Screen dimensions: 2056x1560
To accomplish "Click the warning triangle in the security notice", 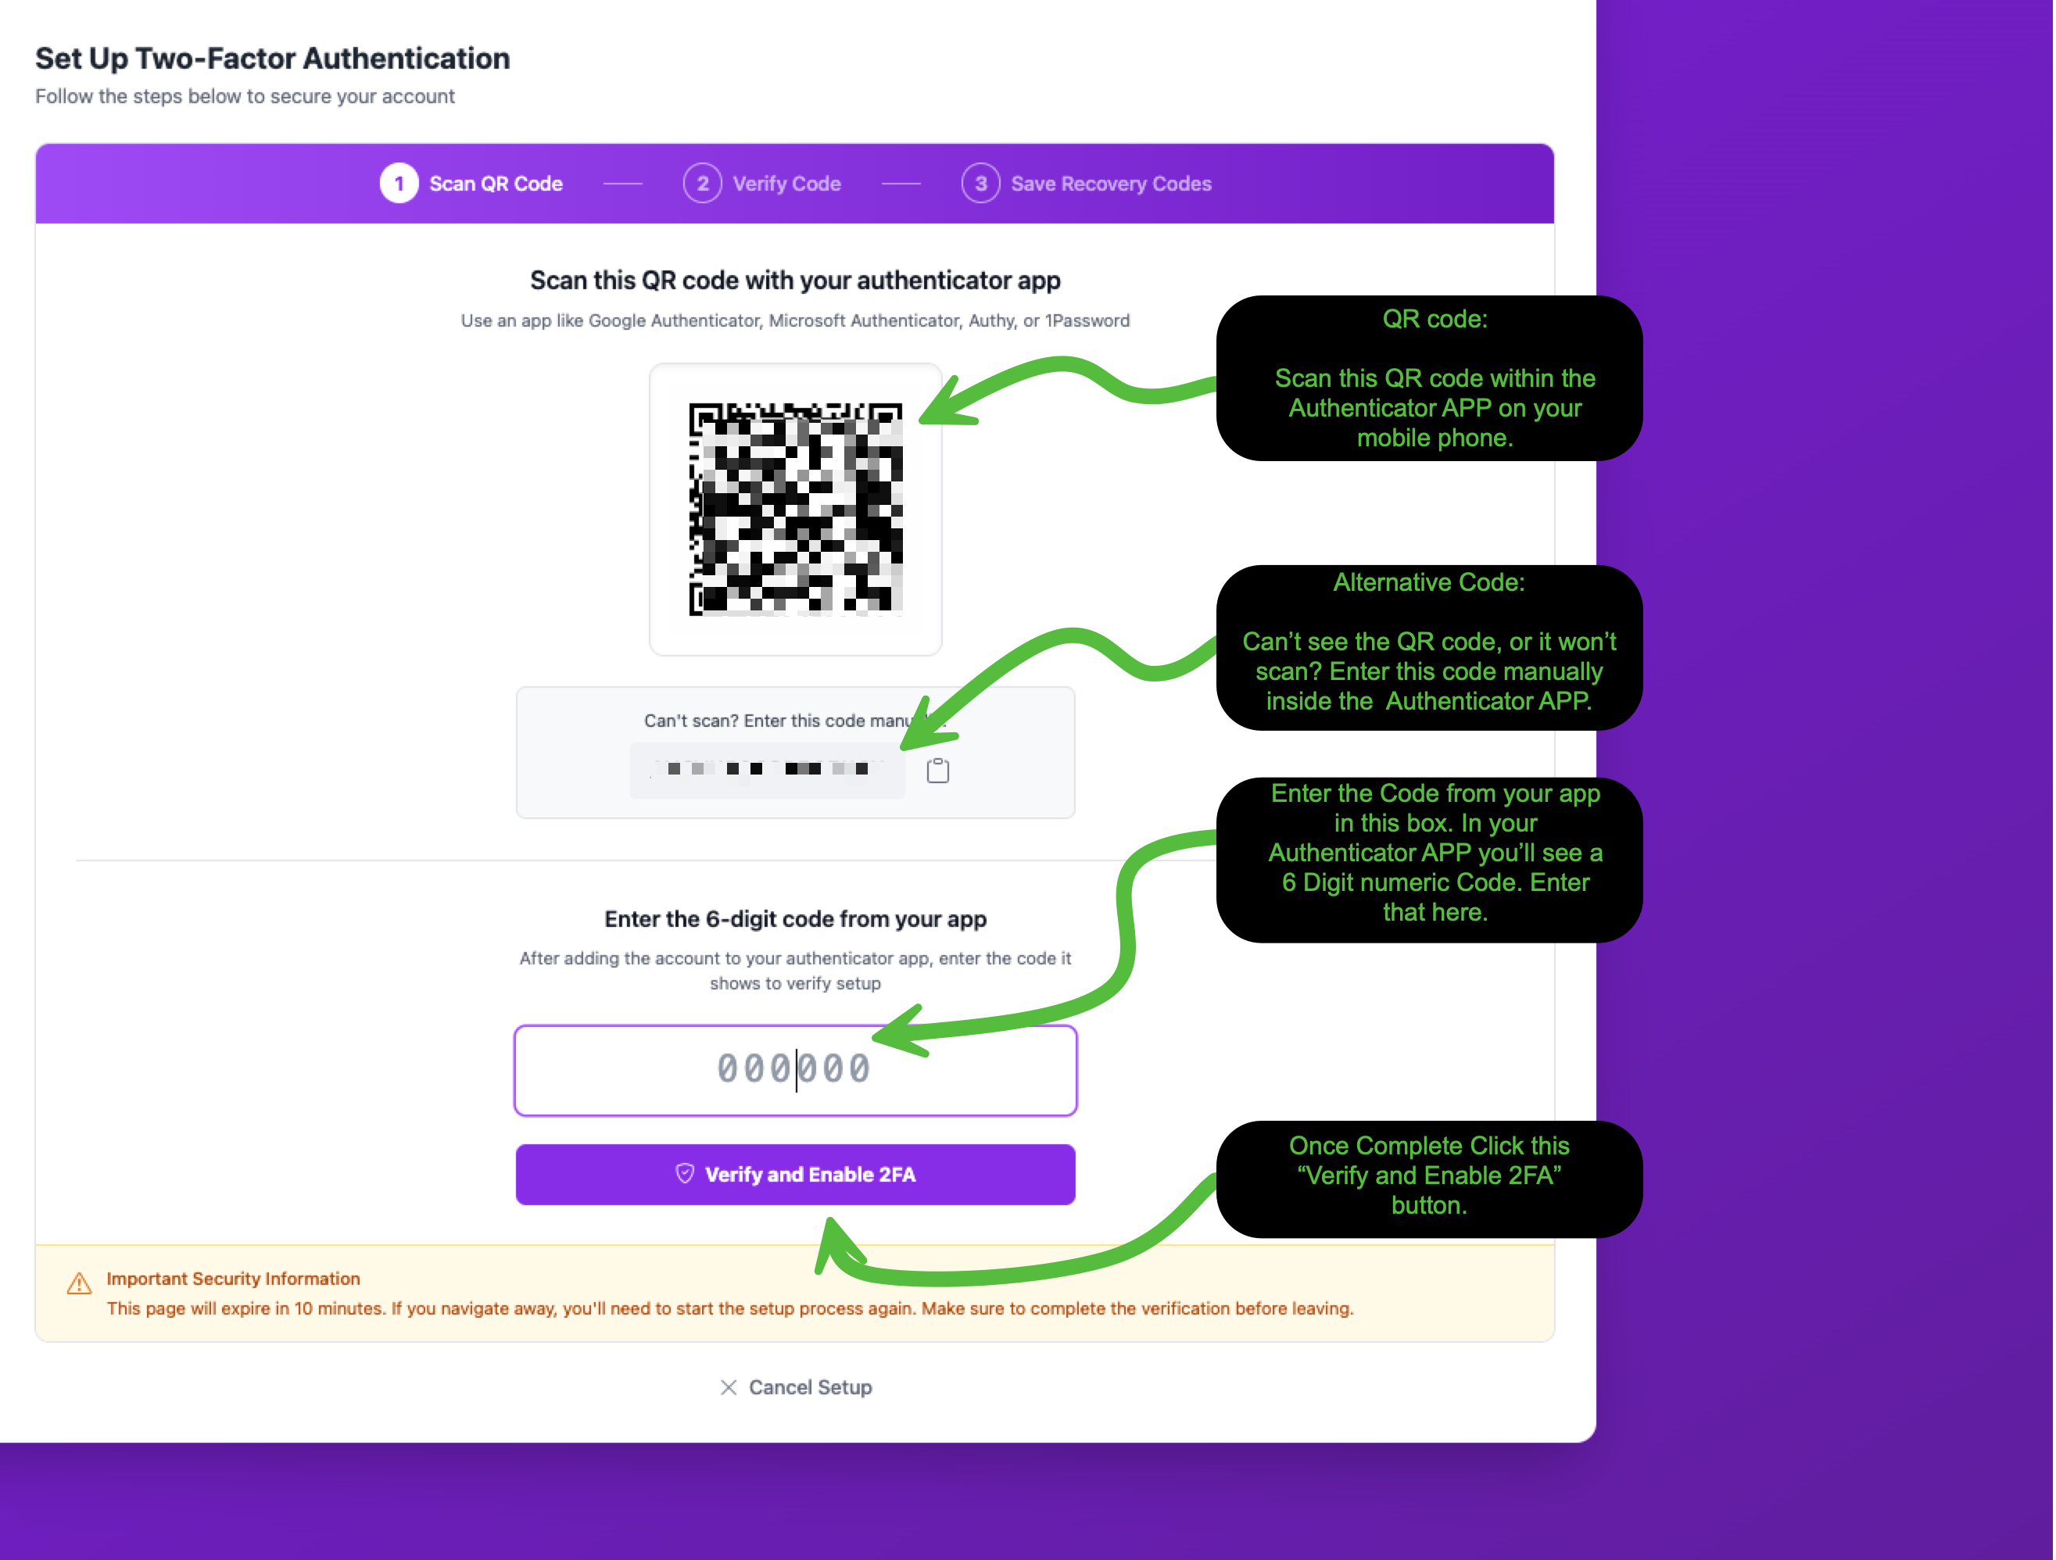I will tap(79, 1283).
